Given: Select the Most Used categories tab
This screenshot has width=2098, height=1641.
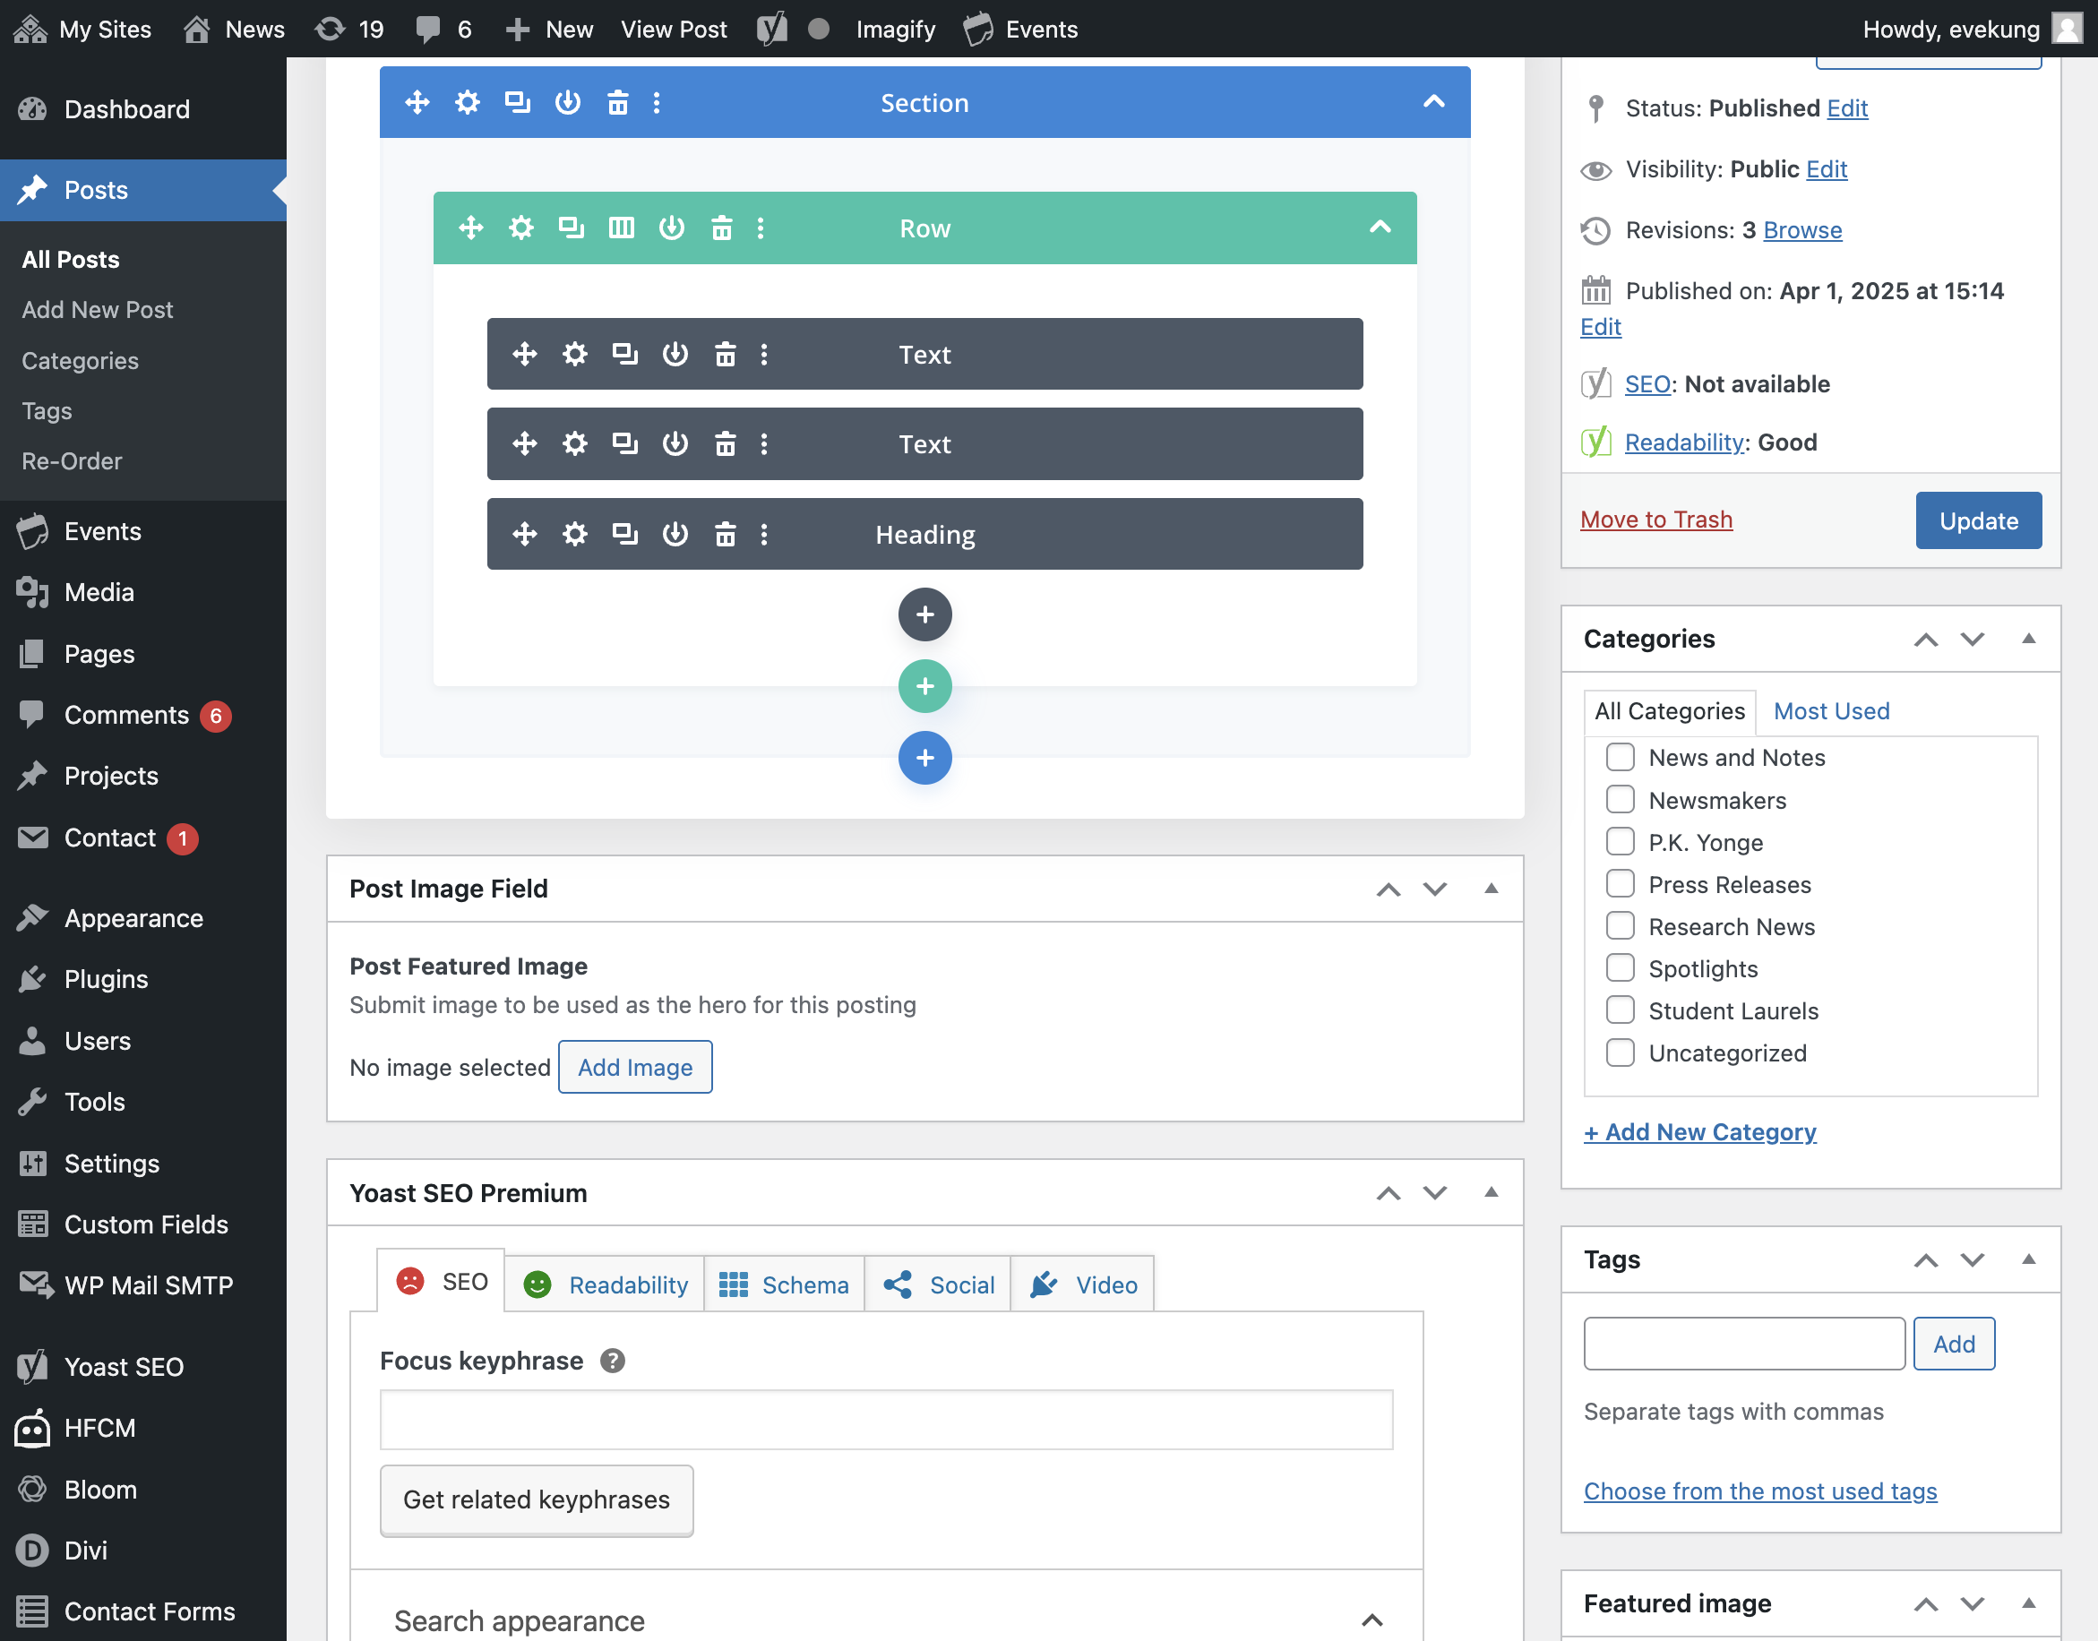Looking at the screenshot, I should point(1831,711).
